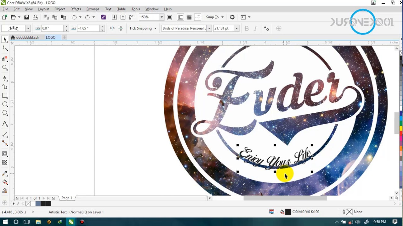403x226 pixels.
Task: Click the black fill swatch in the status bar
Action: (288, 212)
